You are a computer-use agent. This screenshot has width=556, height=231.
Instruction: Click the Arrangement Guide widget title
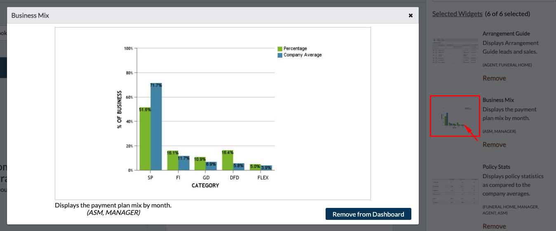(x=506, y=33)
